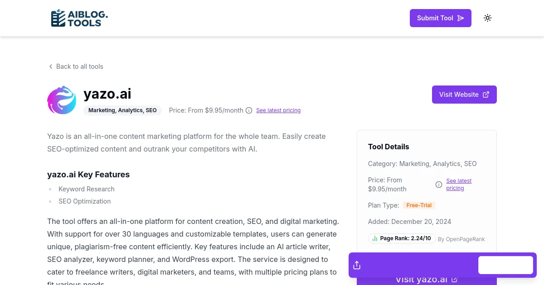Open See latest pricing link below the title
This screenshot has height=285, width=544.
pos(278,110)
